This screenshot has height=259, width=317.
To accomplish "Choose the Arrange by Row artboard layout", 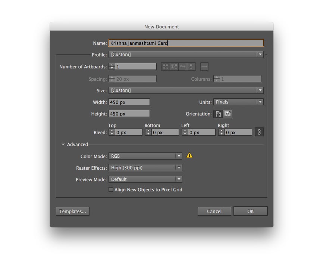I will click(183, 67).
